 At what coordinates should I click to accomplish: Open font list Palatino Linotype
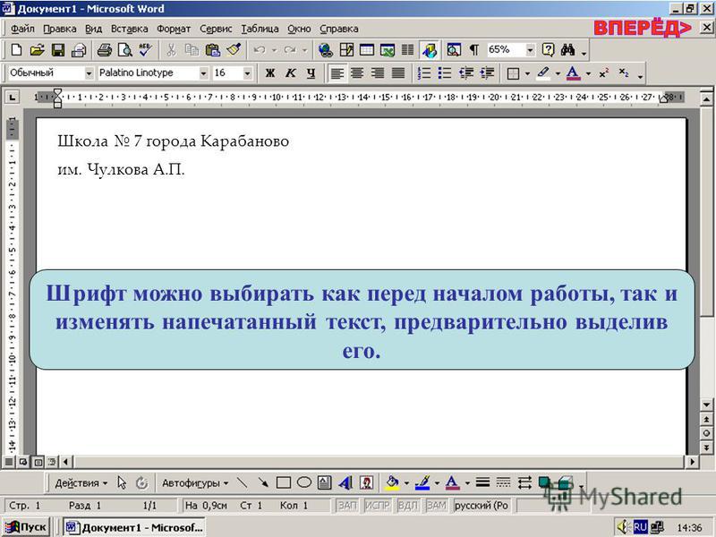(204, 73)
